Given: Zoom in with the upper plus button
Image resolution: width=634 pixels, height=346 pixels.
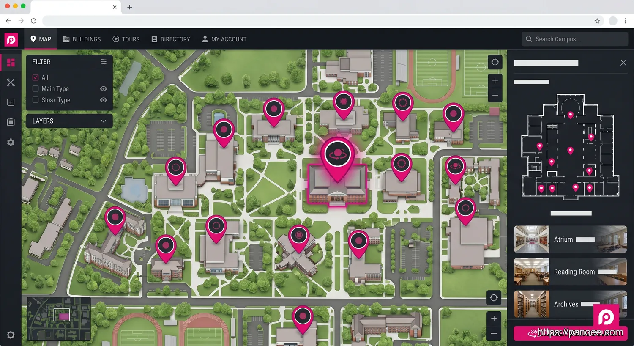Looking at the screenshot, I should (495, 81).
